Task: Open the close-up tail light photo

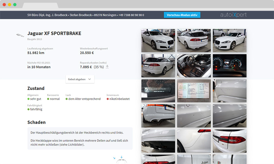Action: point(230,141)
